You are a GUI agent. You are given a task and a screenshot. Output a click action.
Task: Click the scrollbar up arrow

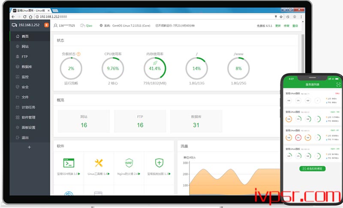point(303,22)
